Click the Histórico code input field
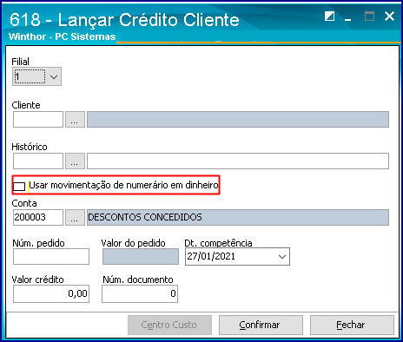The width and height of the screenshot is (403, 342). tap(38, 161)
